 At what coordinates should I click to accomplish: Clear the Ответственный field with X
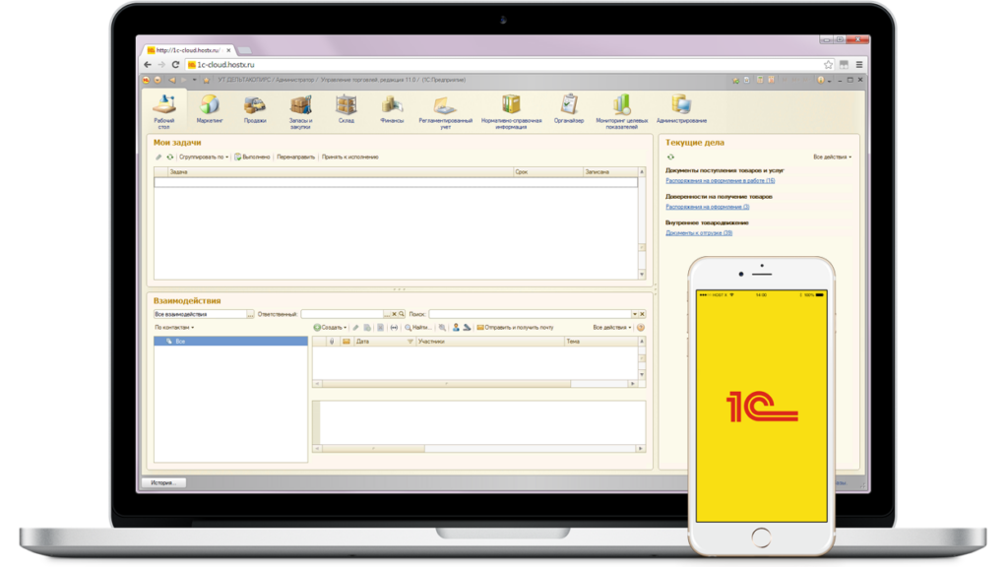click(x=394, y=314)
